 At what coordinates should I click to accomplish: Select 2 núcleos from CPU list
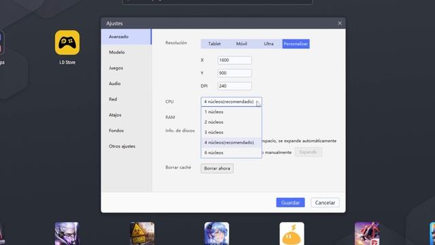coord(231,122)
